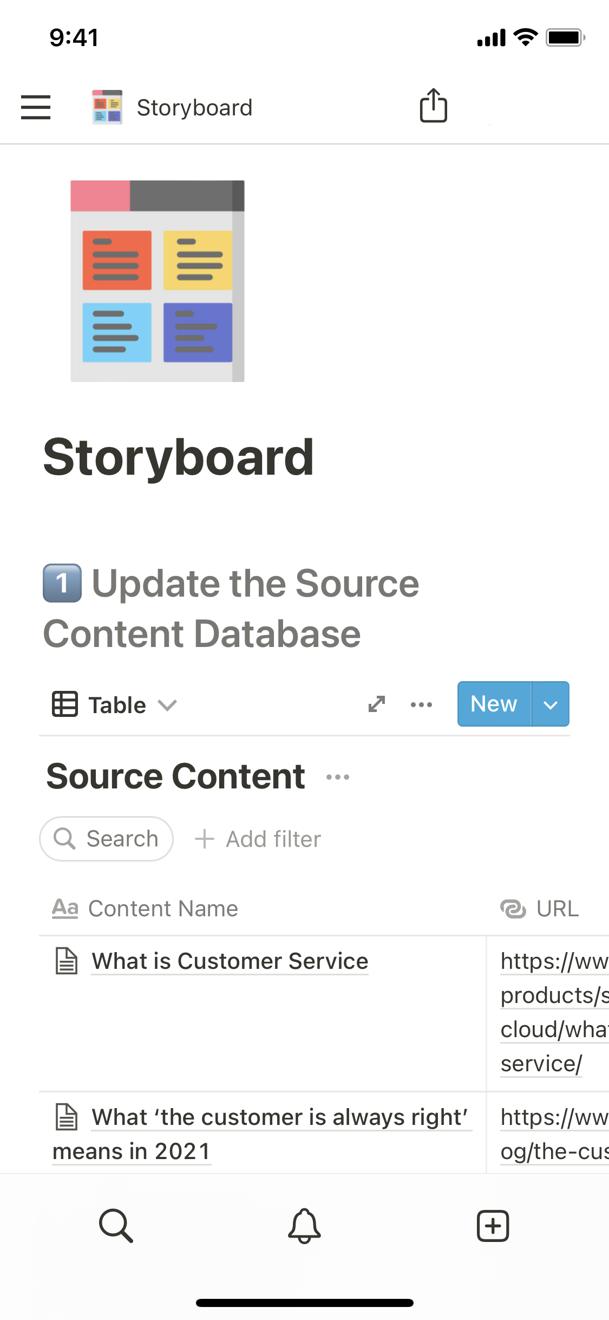Tap the large Storyboard page icon
The image size is (609, 1320).
click(158, 281)
